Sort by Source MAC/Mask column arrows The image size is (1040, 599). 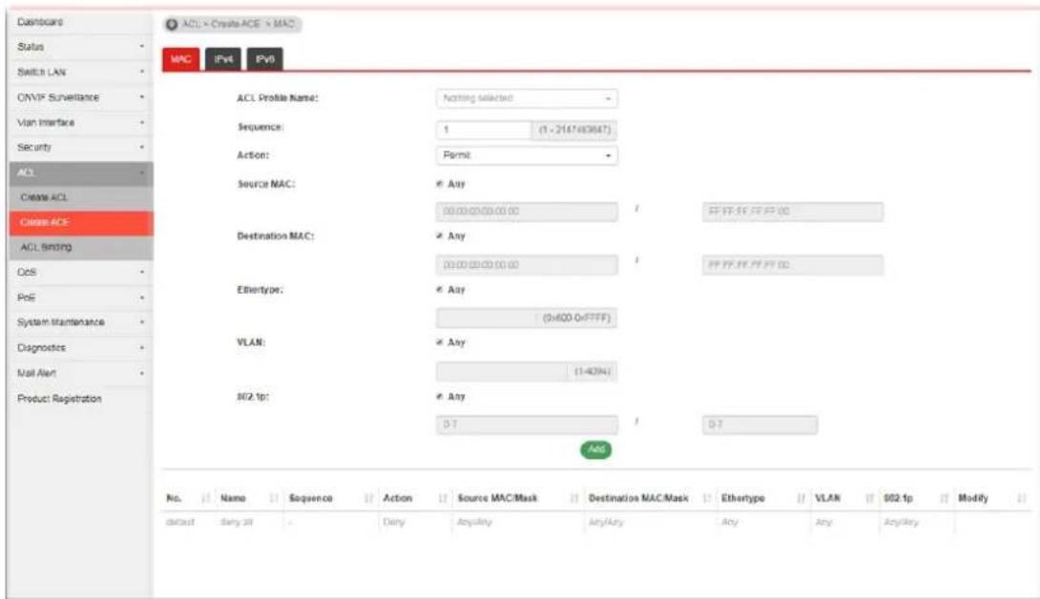[573, 498]
